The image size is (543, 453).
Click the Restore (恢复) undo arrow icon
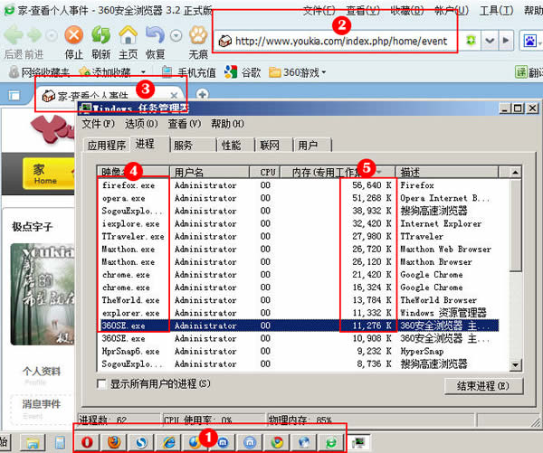[x=155, y=35]
